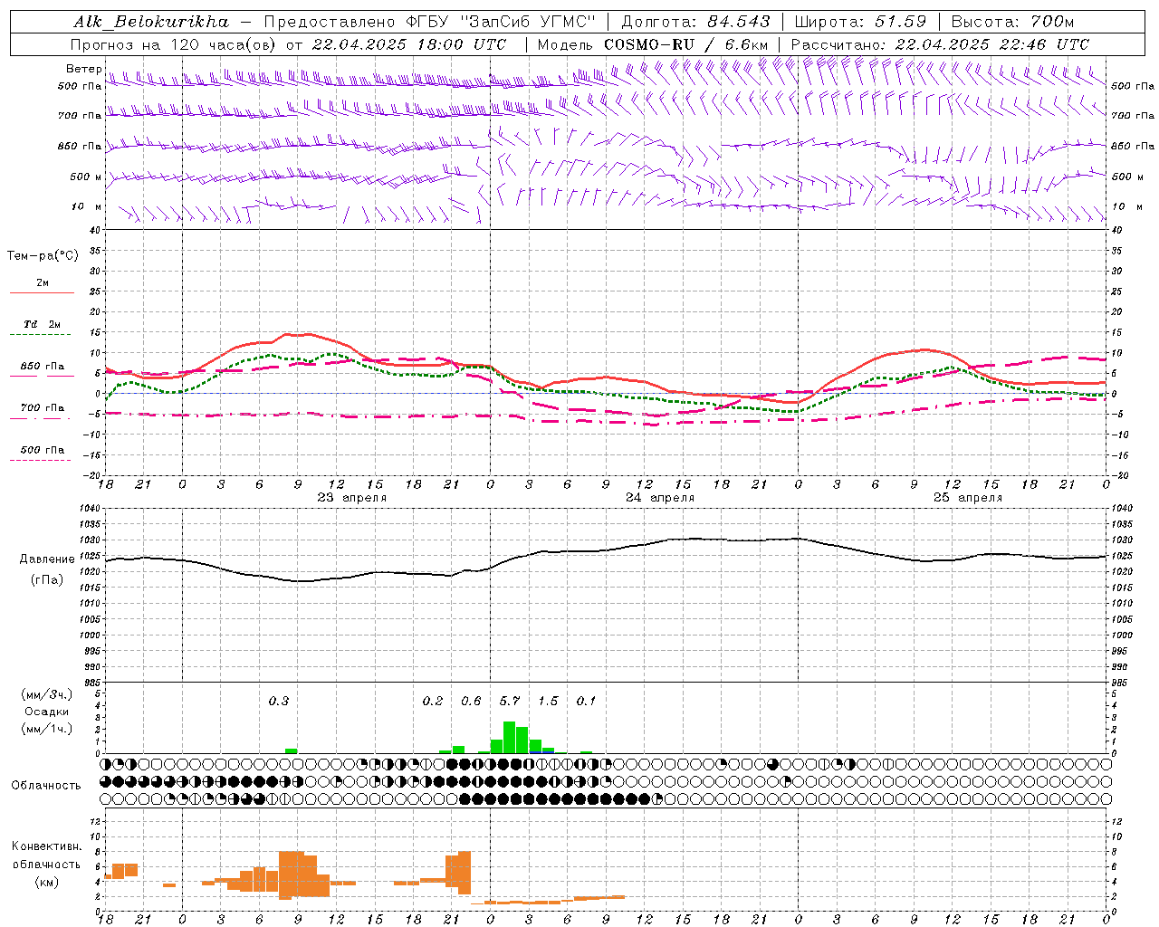The image size is (1159, 927).
Task: Click the tallest green precipitation bar
Action: point(510,737)
